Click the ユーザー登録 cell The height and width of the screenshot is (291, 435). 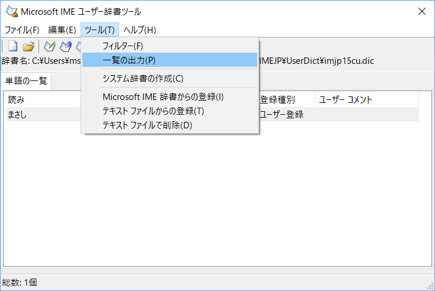coord(282,114)
